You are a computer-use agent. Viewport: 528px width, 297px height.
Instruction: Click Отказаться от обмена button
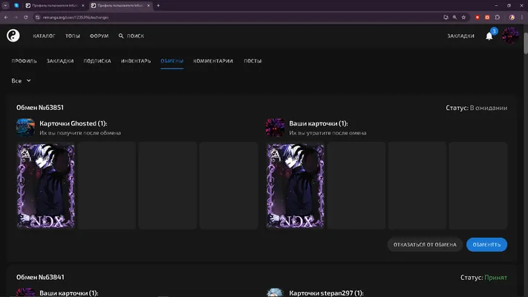tap(425, 244)
